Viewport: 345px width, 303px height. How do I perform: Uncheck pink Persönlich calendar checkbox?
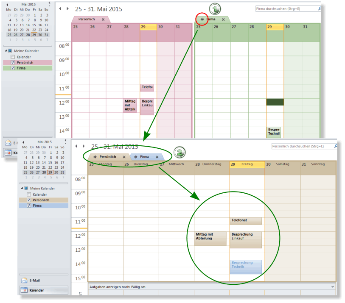pyautogui.click(x=13, y=62)
